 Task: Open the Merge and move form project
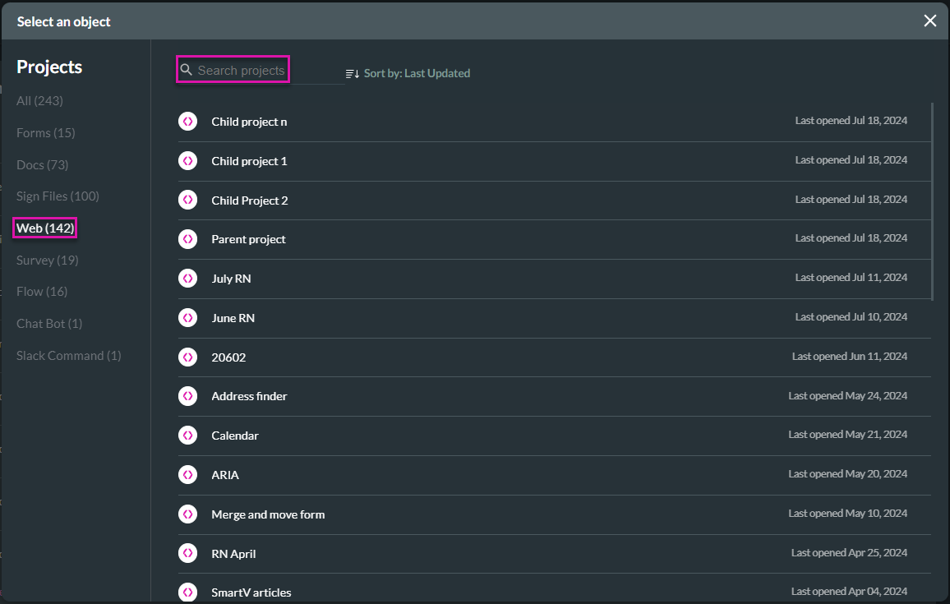267,514
